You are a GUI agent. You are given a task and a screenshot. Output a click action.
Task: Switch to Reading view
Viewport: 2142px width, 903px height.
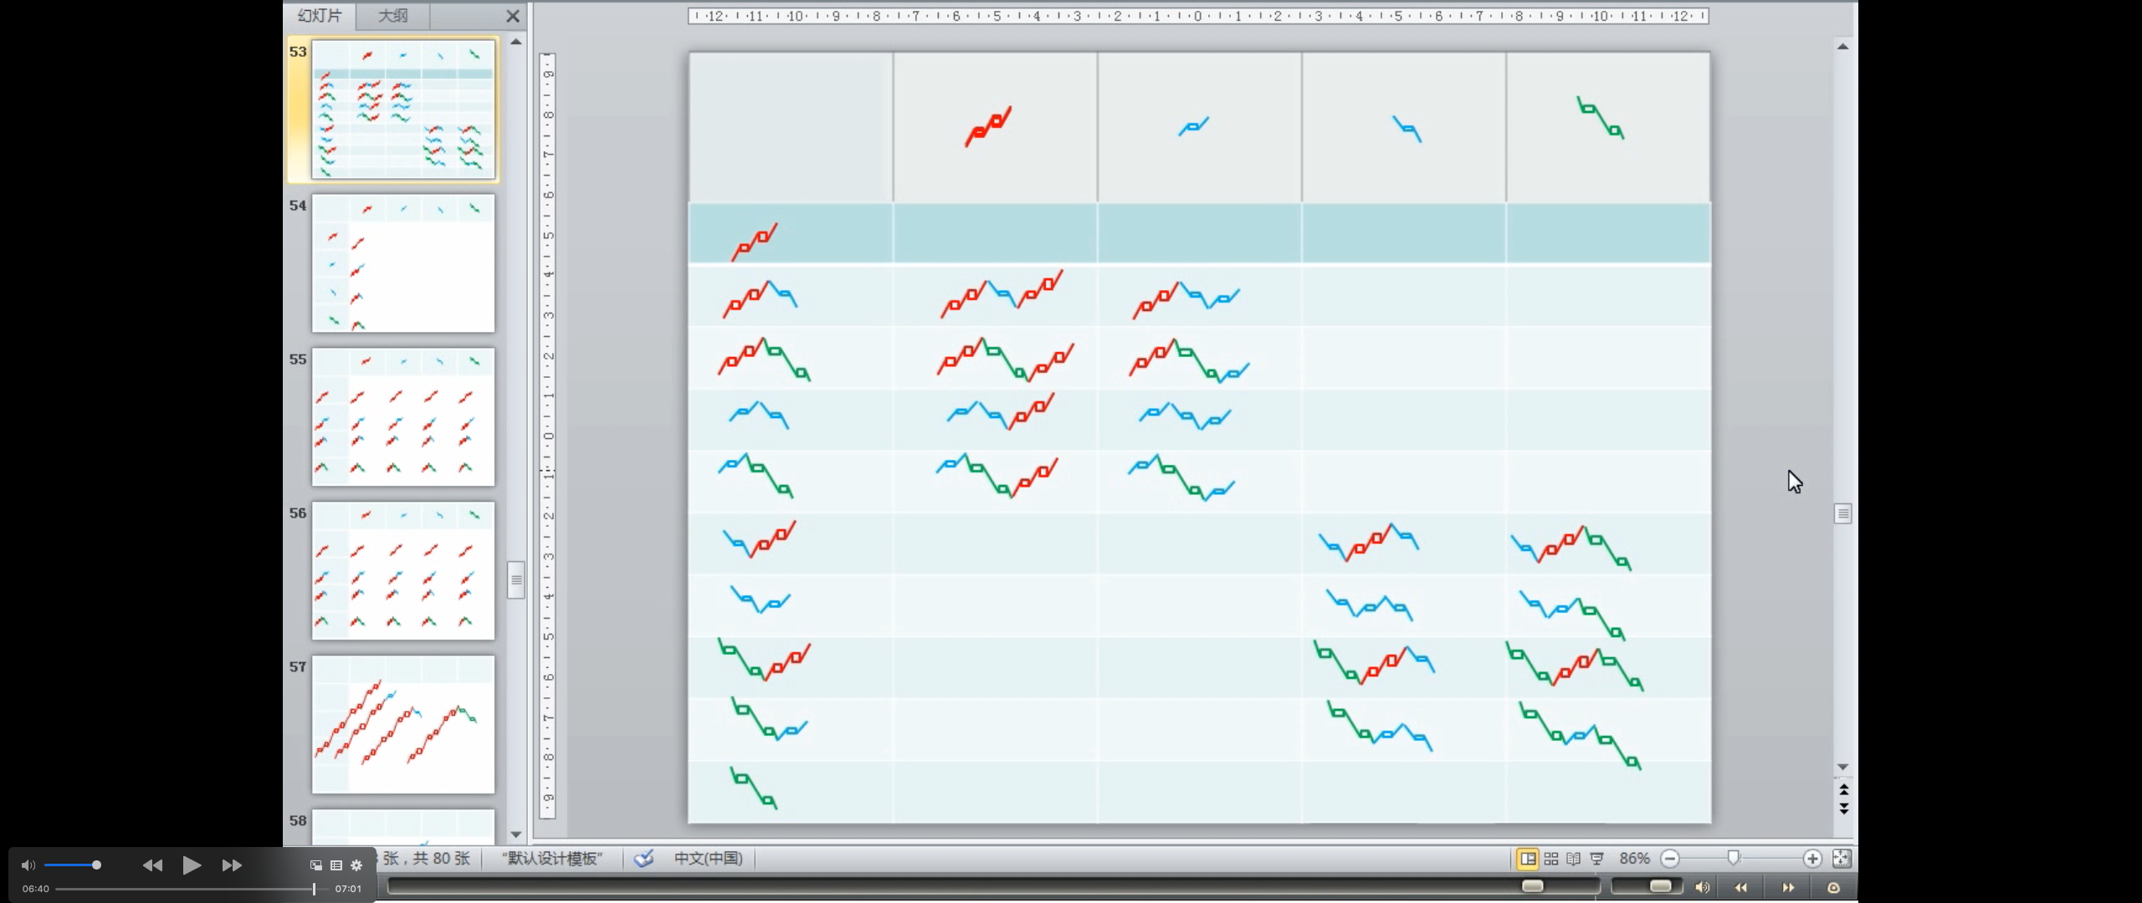pyautogui.click(x=1573, y=859)
